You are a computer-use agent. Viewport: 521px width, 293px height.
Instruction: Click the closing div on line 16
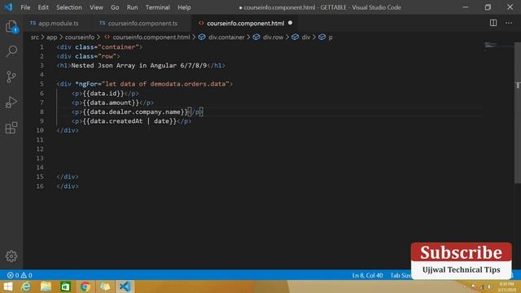(x=68, y=186)
